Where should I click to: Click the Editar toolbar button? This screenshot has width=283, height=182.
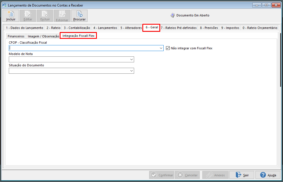coord(28,16)
